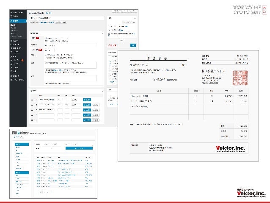Collapse the line items meta box with its arrow
Image resolution: width=270 pixels, height=203 pixels.
103,91
